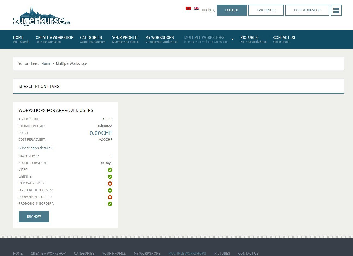Open the Categories navigation menu item
The width and height of the screenshot is (353, 256).
click(93, 39)
